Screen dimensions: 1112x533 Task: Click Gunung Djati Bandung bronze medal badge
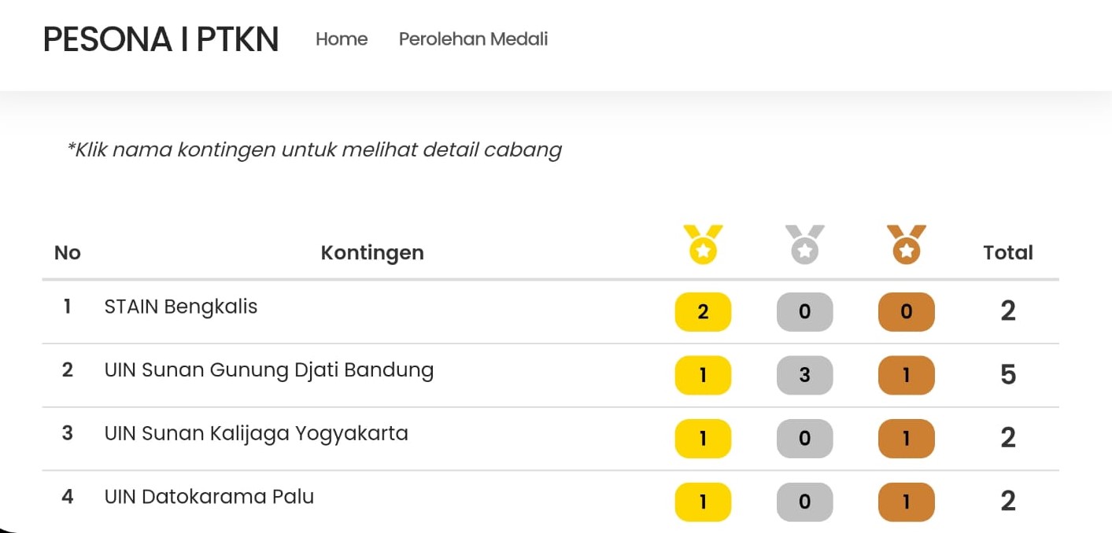[x=906, y=375]
